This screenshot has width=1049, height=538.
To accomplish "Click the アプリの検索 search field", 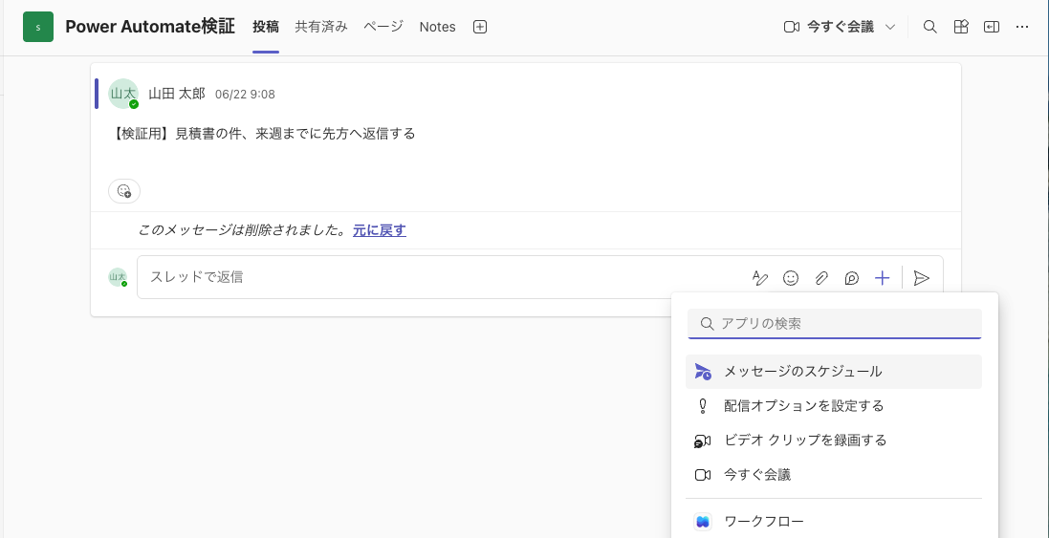I will pos(834,323).
